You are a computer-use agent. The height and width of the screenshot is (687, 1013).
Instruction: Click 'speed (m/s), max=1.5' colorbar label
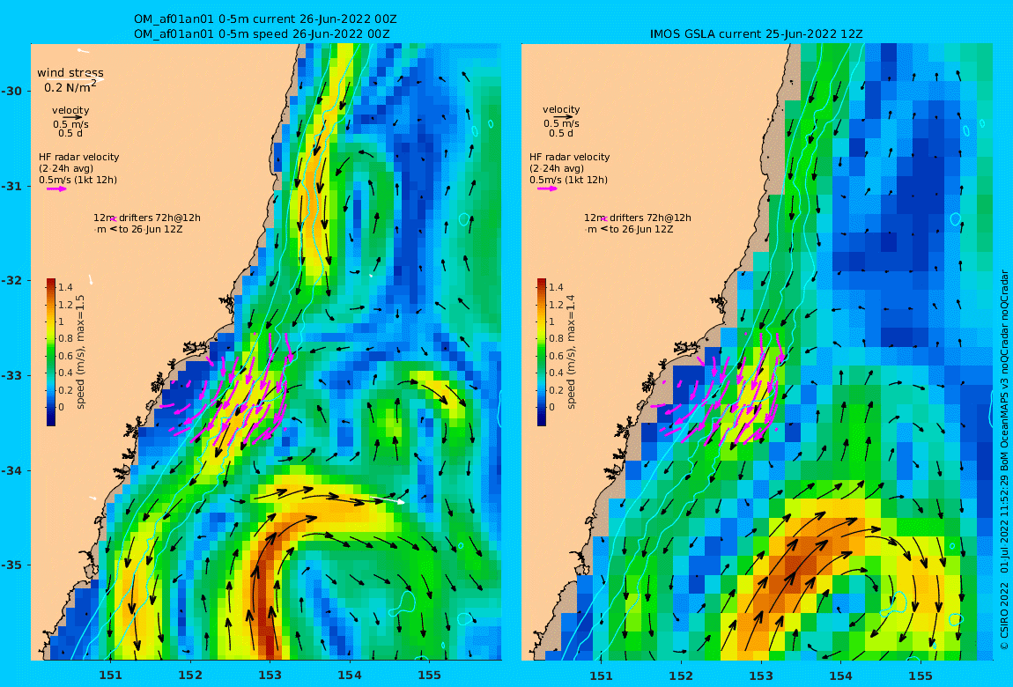point(81,352)
